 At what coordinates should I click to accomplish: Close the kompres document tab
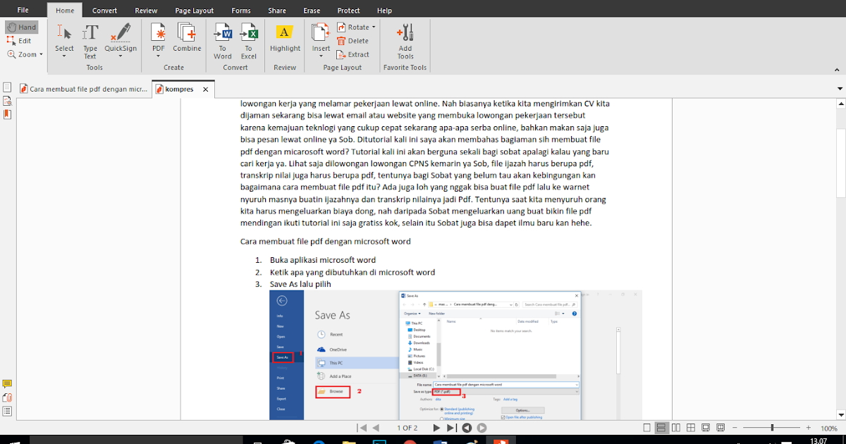[206, 90]
